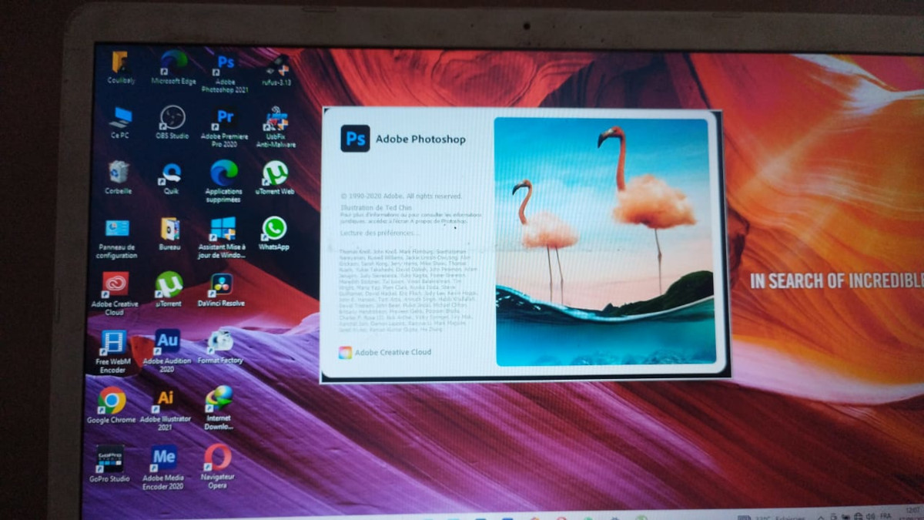Open the Google Chrome shortcut
The image size is (924, 520).
pos(112,401)
